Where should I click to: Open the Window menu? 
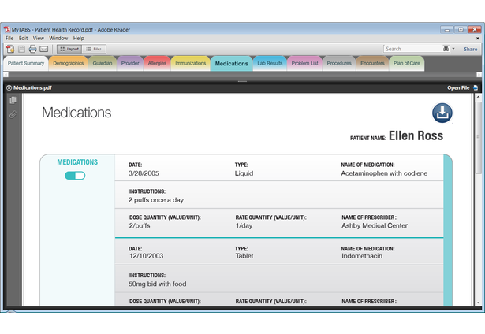(x=58, y=38)
